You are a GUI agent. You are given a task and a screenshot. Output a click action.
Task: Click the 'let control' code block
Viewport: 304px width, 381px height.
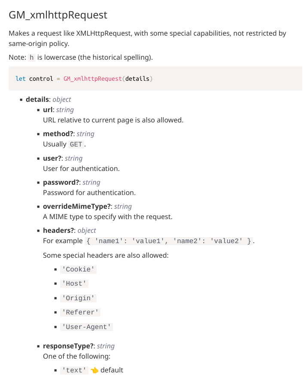pyautogui.click(x=84, y=79)
